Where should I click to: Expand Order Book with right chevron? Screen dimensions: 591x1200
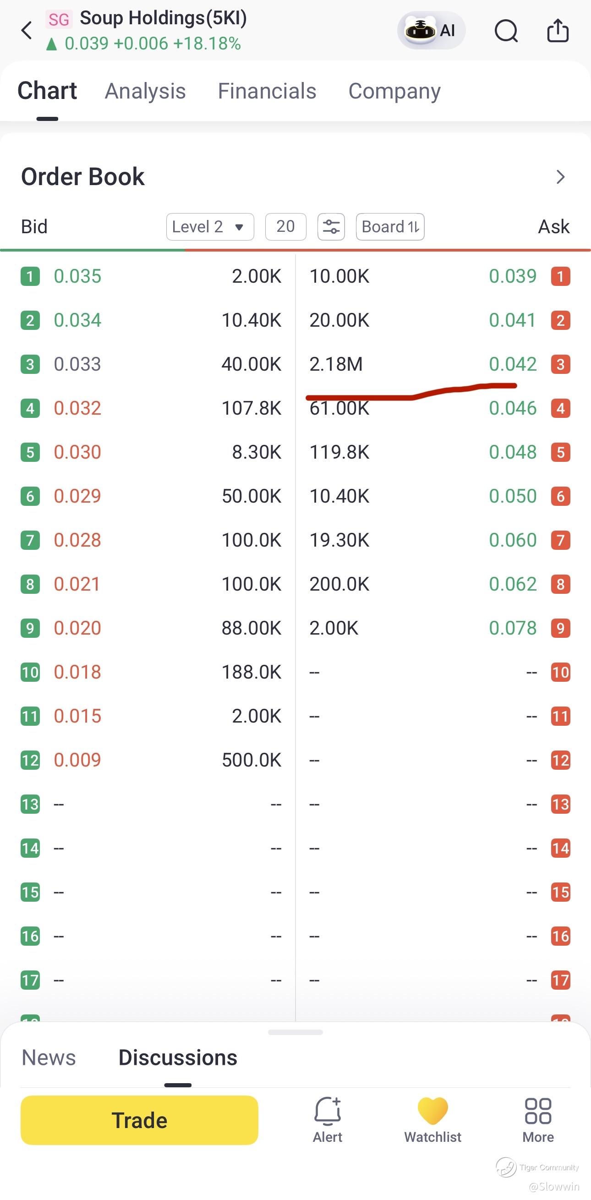tap(560, 177)
